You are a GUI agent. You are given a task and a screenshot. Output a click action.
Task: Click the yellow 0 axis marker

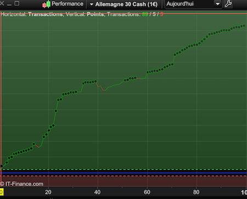click(x=2, y=192)
